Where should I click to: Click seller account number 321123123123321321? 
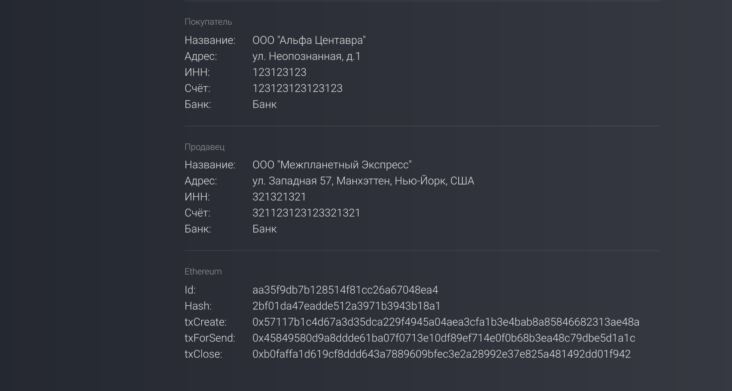point(306,213)
